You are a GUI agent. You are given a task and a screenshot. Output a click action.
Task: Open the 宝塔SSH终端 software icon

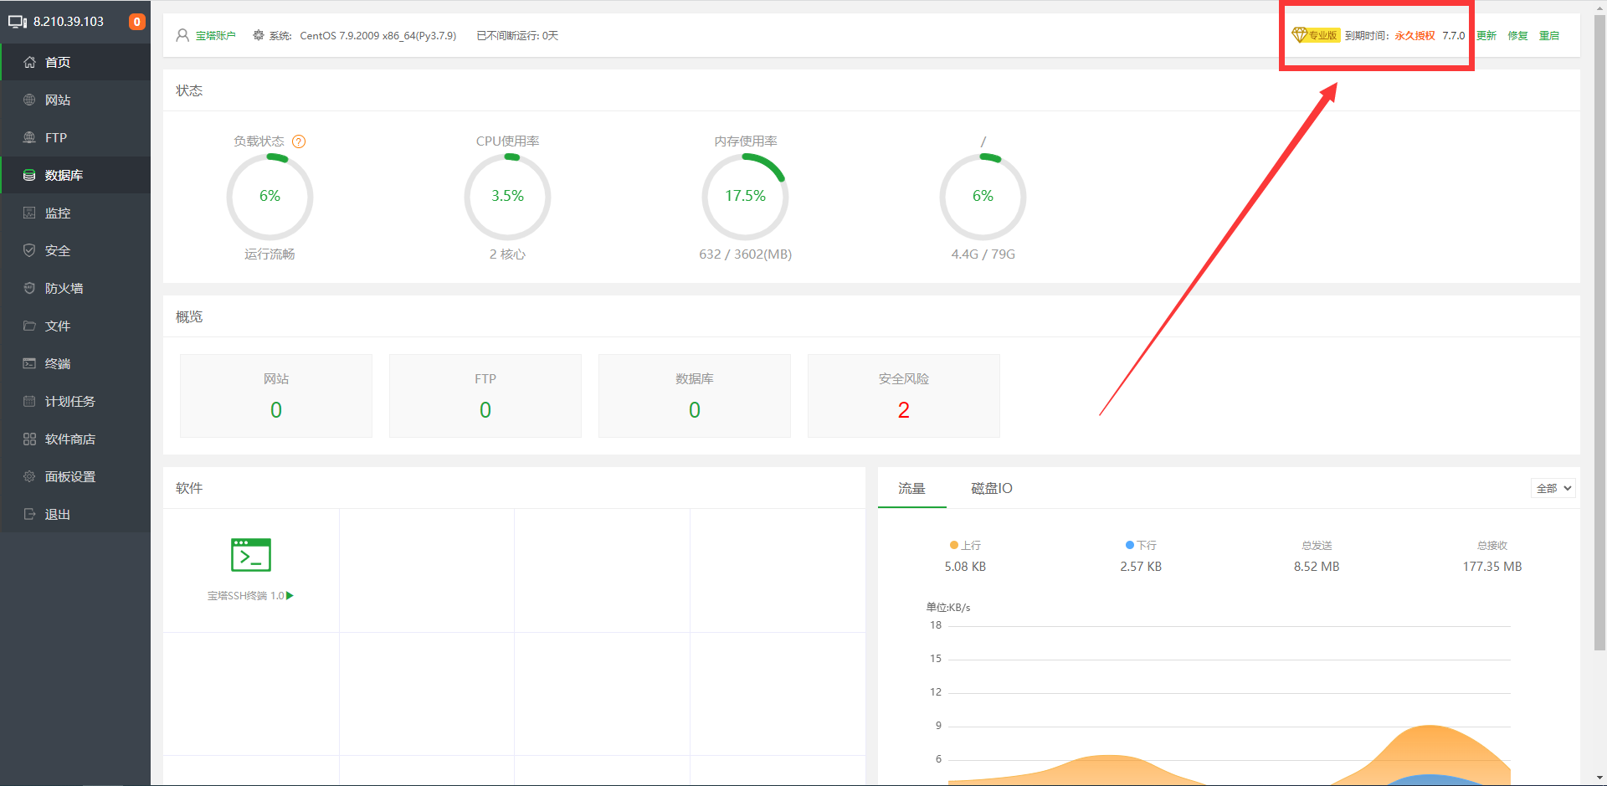250,555
